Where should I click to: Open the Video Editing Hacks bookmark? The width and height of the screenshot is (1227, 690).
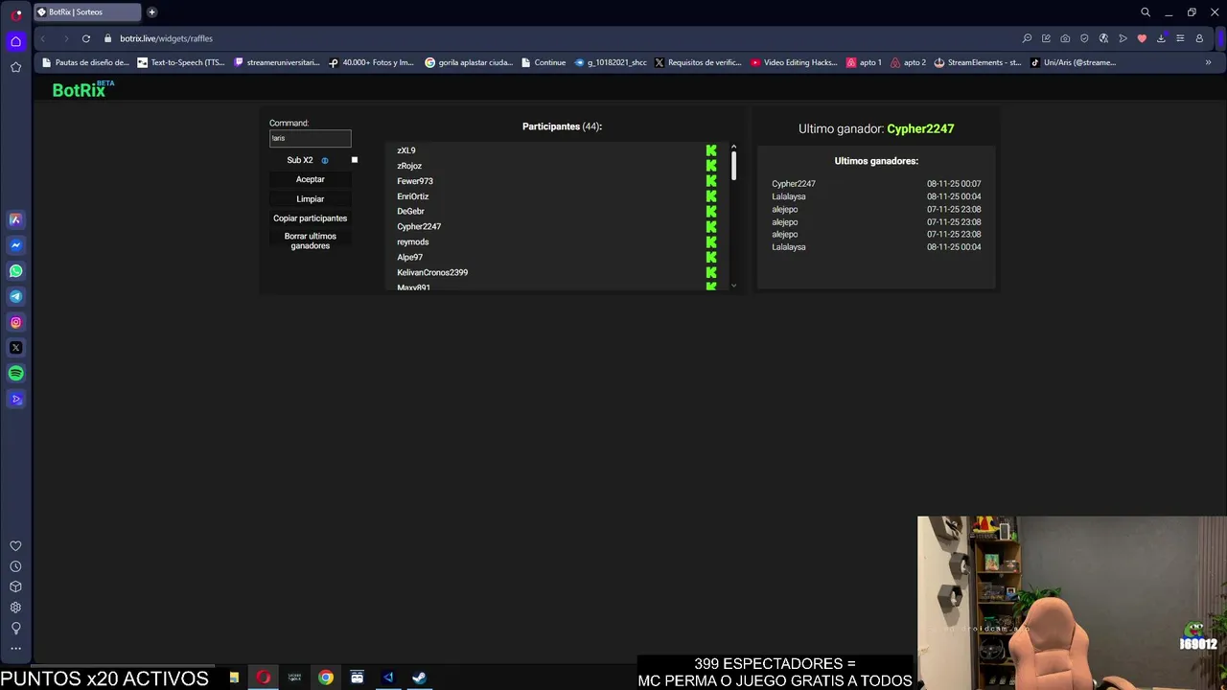click(794, 62)
